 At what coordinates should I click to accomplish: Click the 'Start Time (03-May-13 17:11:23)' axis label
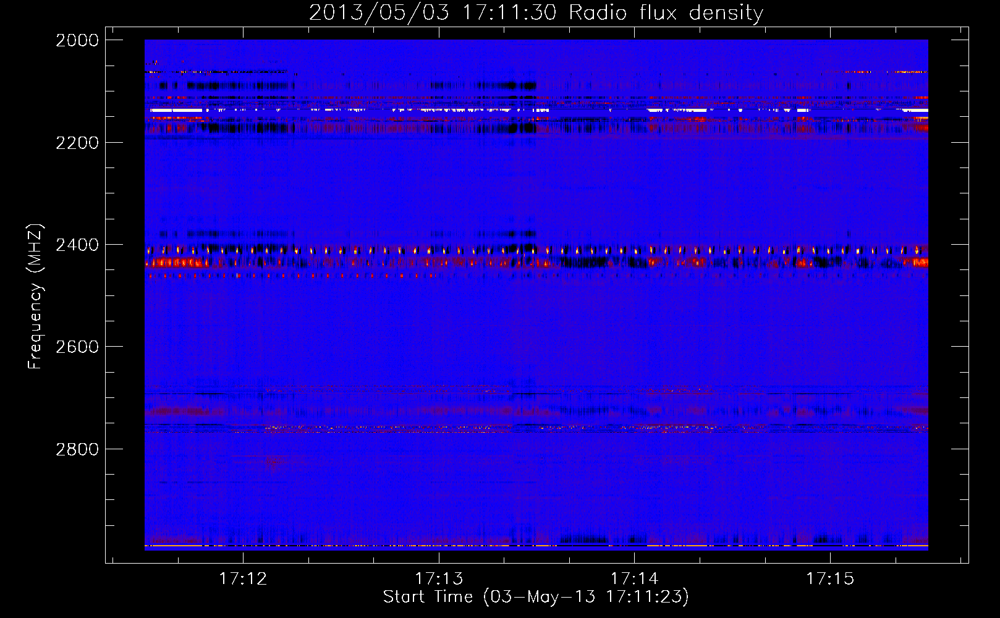536,597
